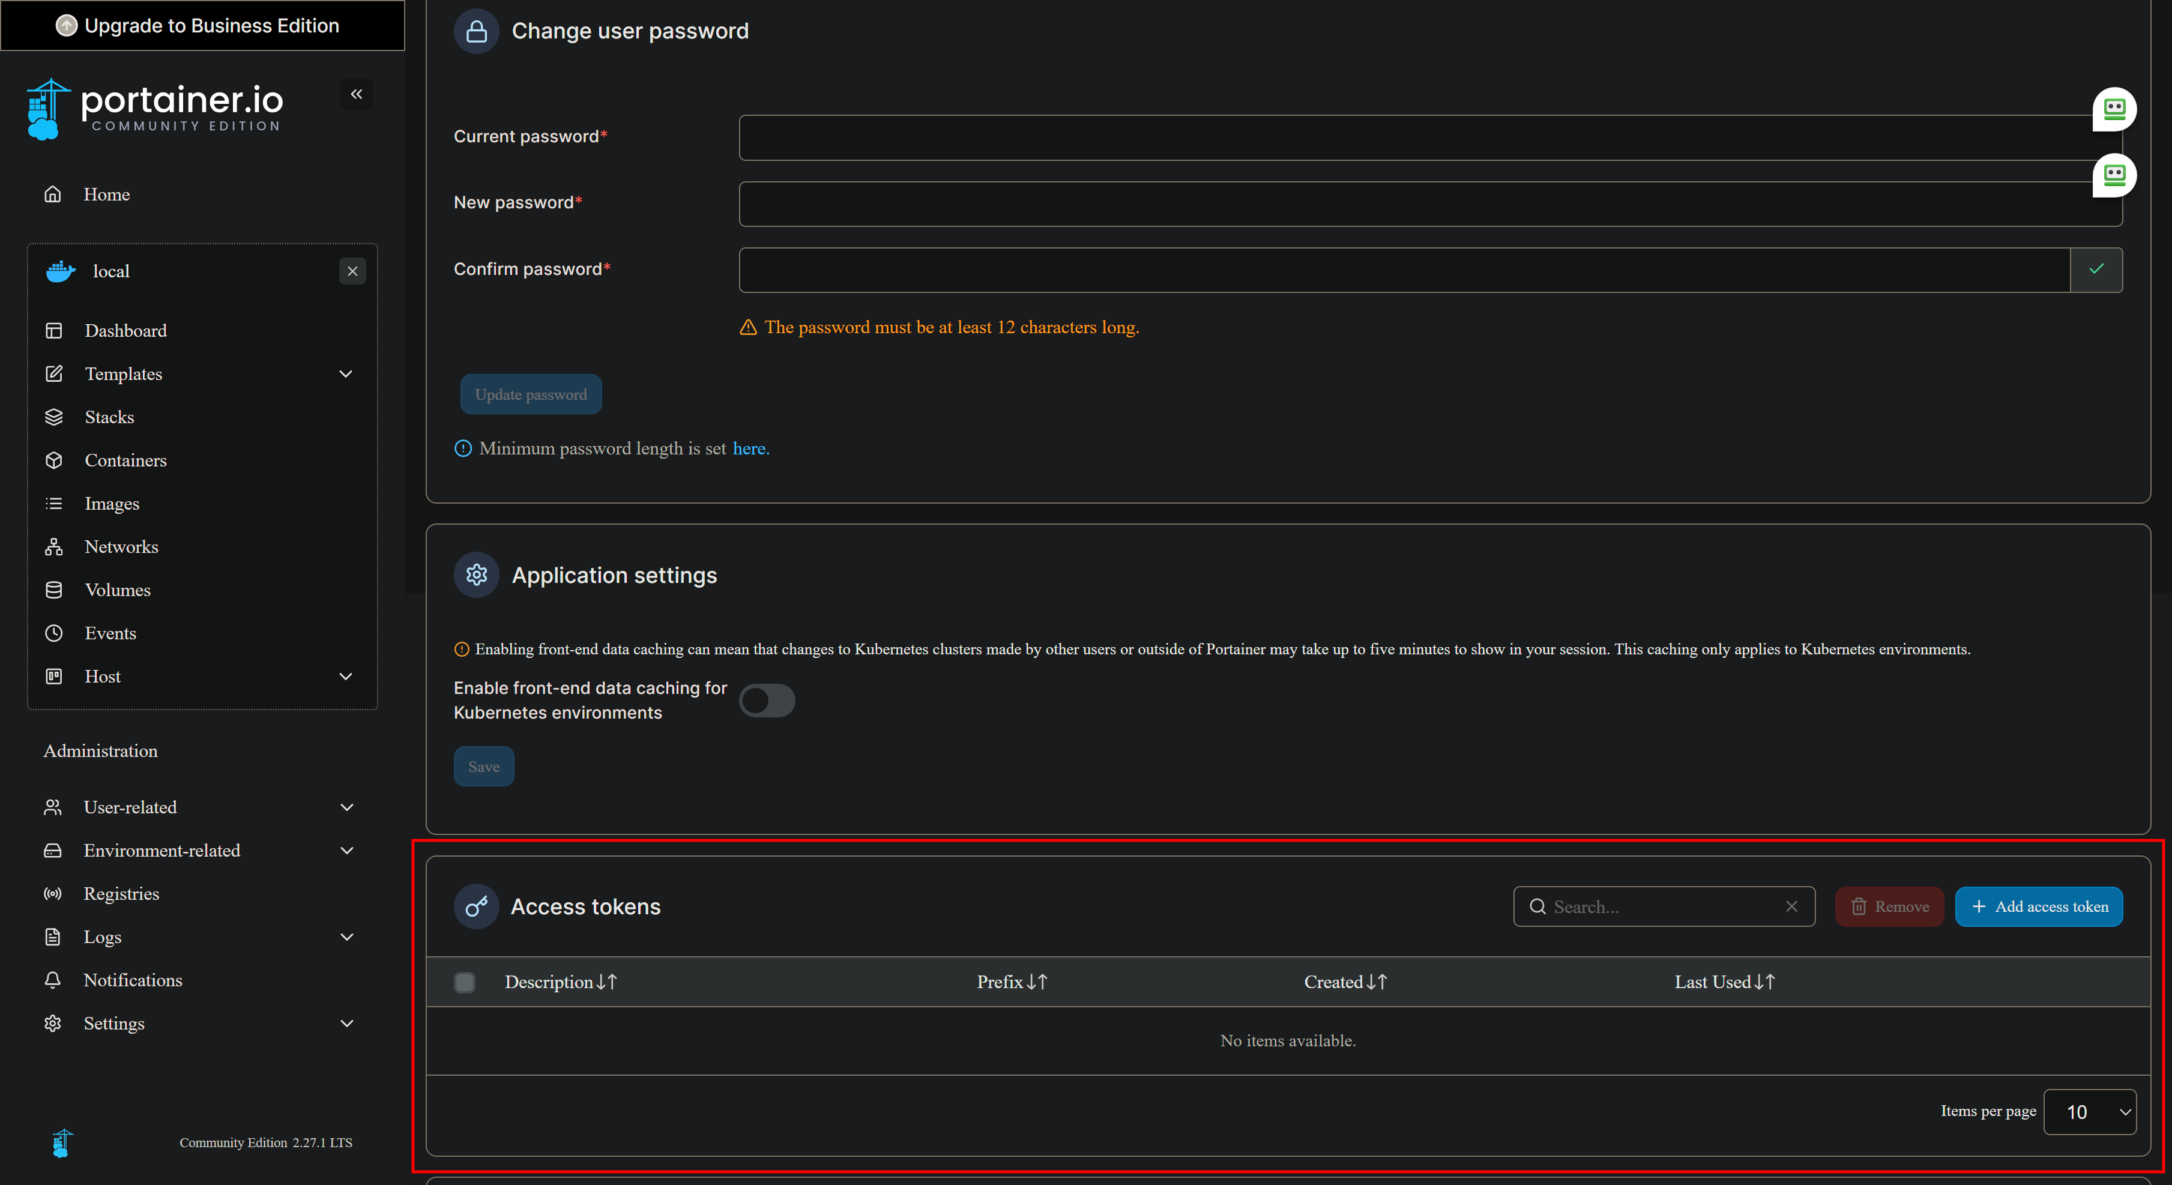Expand the User-related administration section

click(346, 807)
